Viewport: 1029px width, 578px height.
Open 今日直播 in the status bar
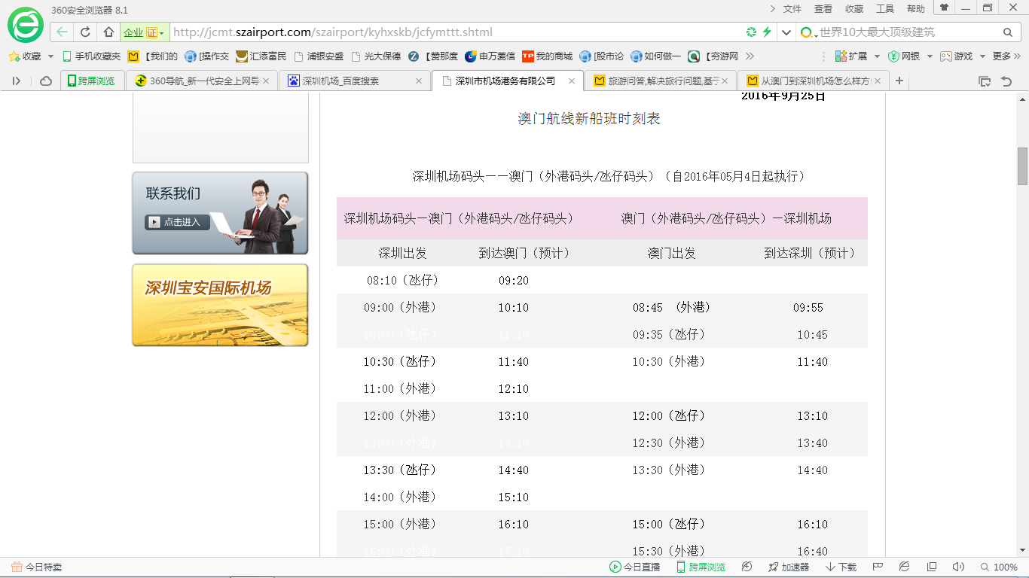click(635, 567)
